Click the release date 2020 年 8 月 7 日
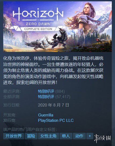 point(53,105)
